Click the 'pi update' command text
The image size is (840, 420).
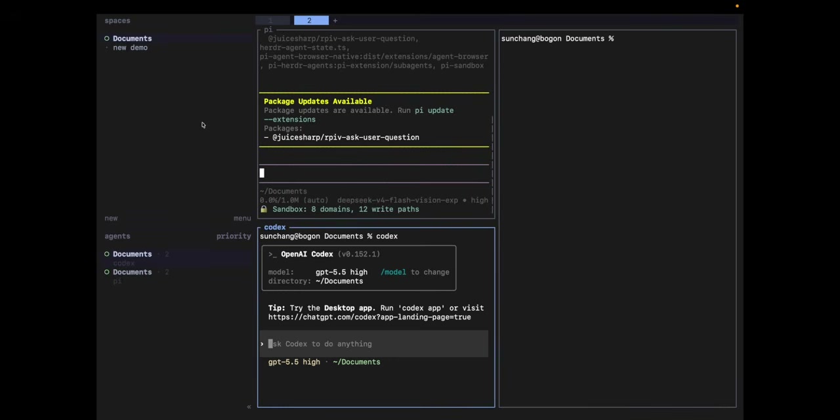[434, 111]
